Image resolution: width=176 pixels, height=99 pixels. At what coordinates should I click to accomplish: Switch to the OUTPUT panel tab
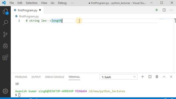point(36,77)
